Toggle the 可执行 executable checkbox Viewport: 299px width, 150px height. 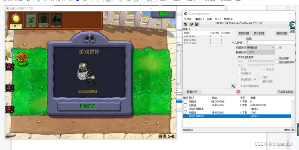coord(264,70)
